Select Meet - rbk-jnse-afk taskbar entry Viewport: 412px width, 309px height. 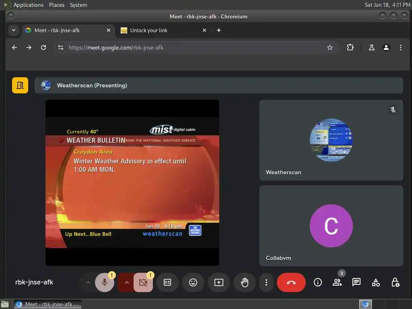click(48, 304)
